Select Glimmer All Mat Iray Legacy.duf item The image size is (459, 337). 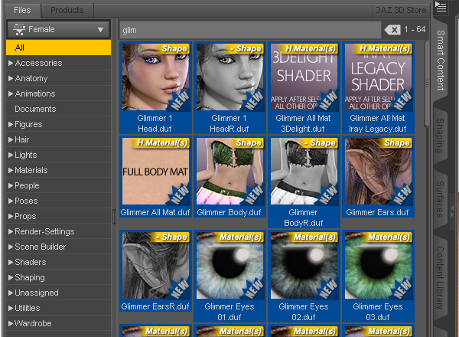pos(378,88)
